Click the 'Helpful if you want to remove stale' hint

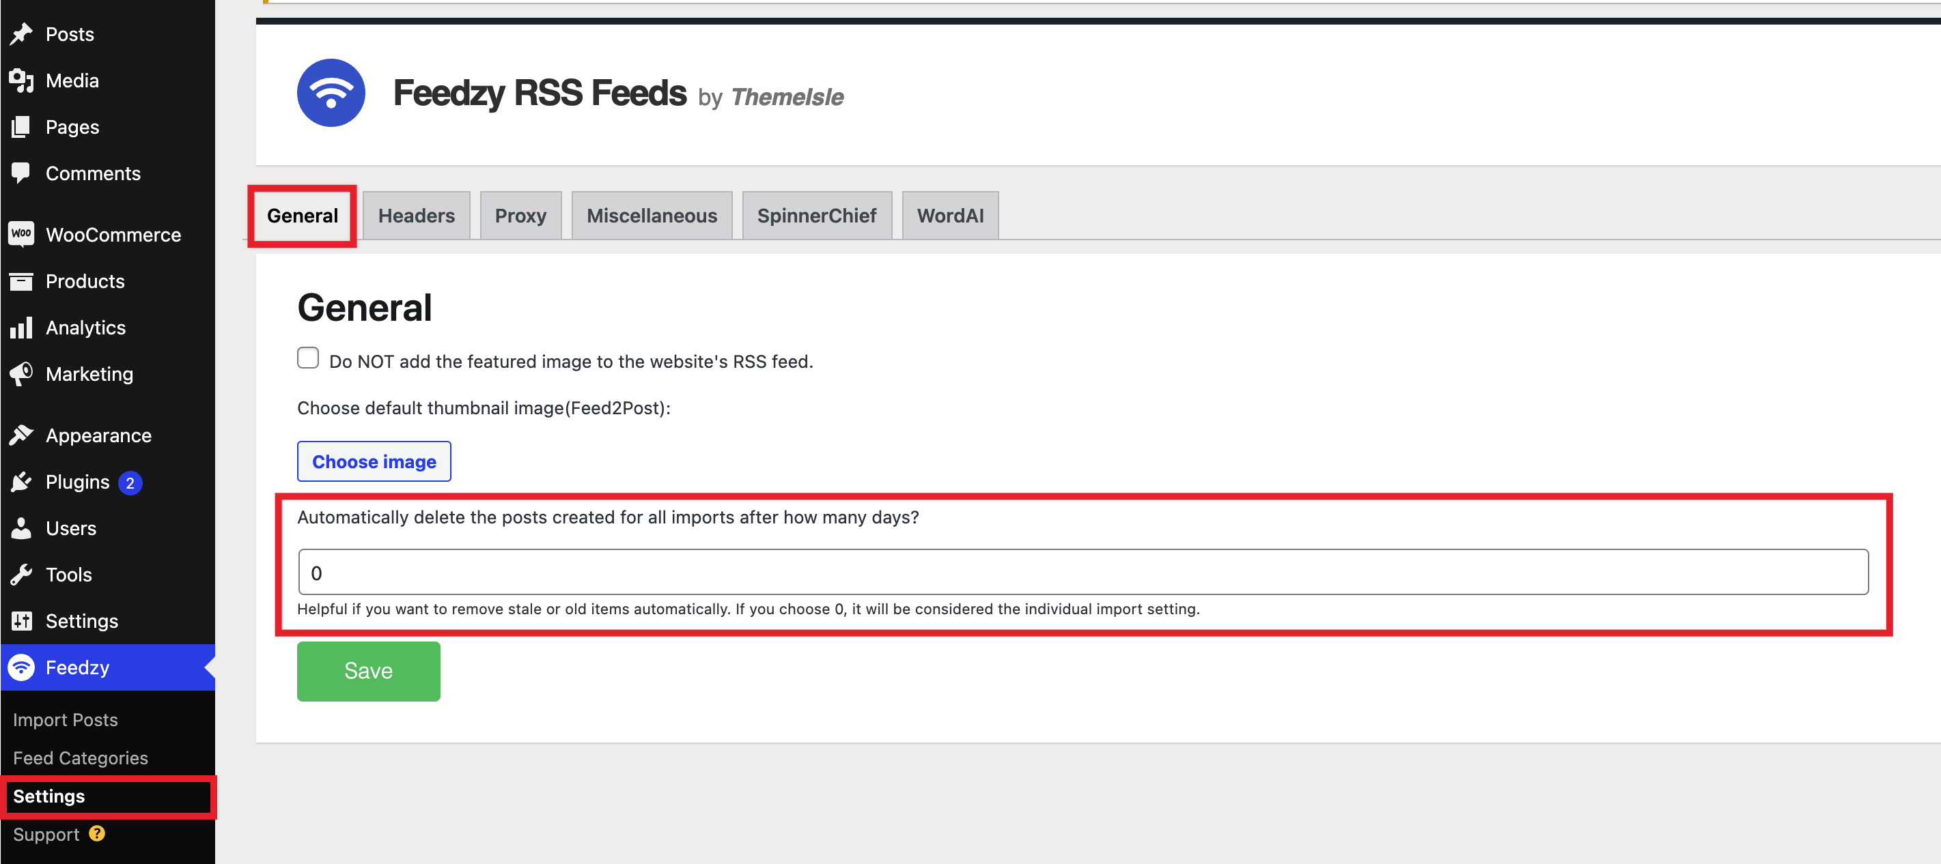point(749,609)
